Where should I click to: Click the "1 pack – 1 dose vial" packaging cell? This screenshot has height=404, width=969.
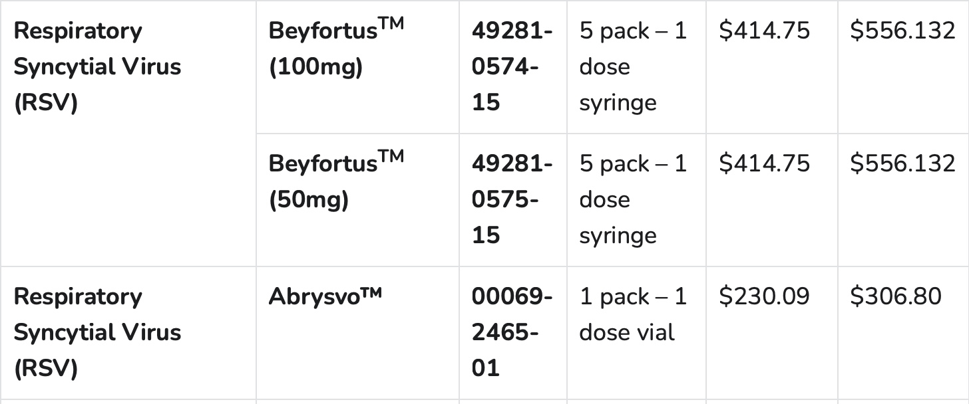pos(632,314)
